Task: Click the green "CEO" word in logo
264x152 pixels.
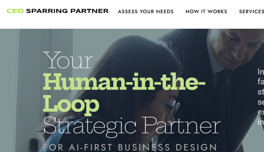Action: click(x=15, y=11)
